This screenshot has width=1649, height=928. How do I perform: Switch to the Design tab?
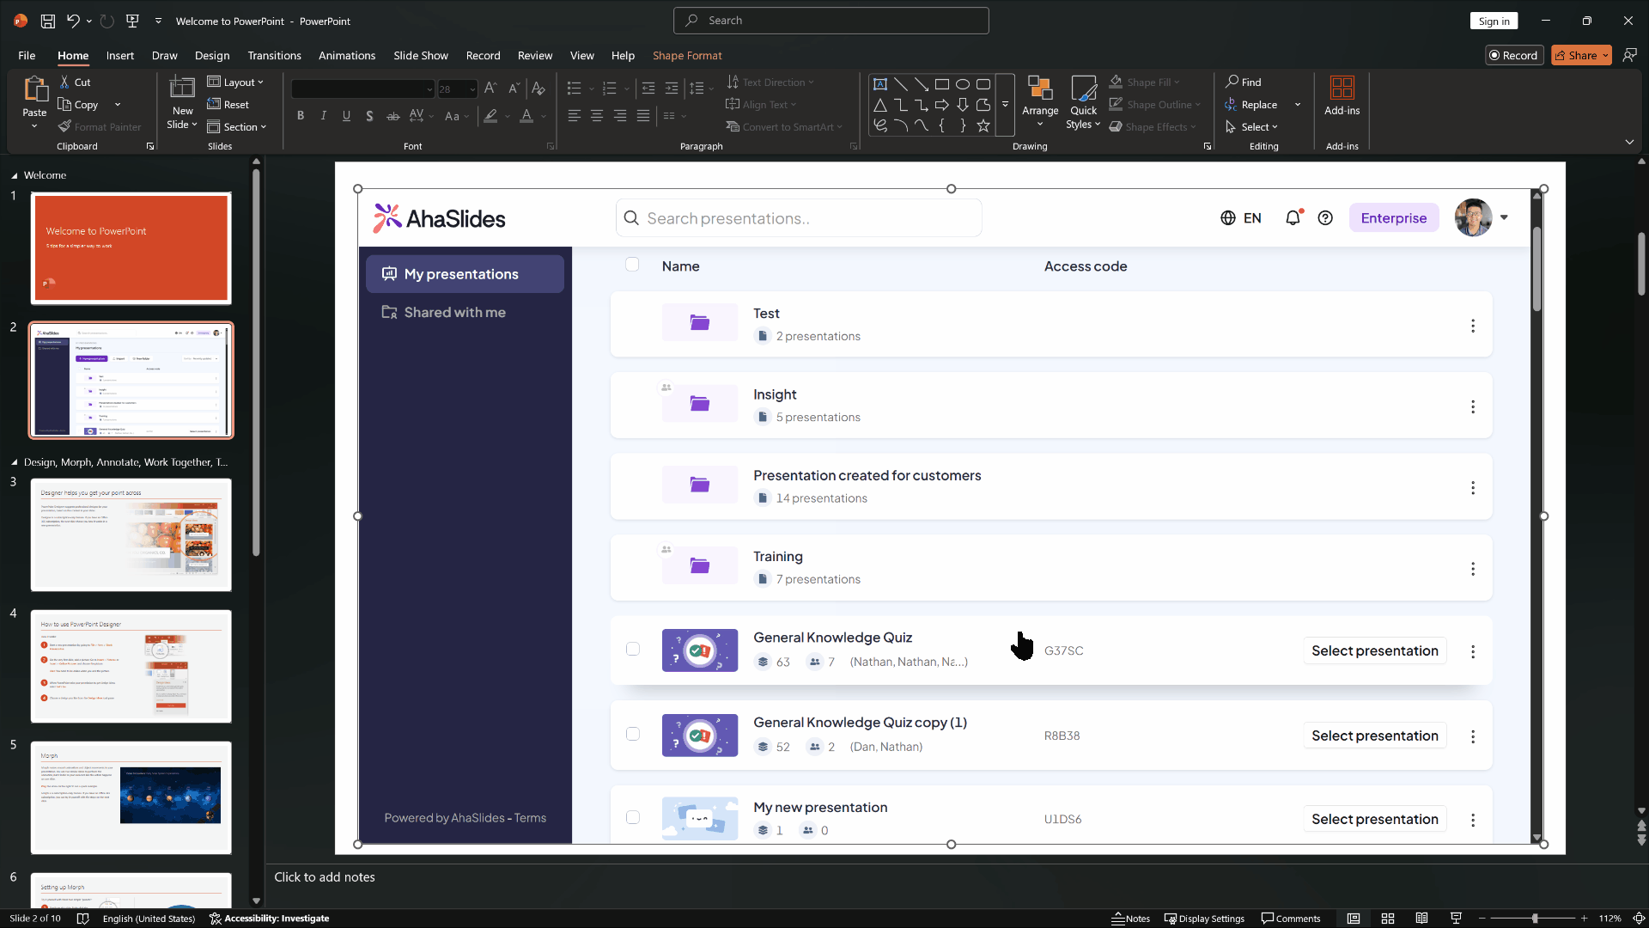(211, 56)
